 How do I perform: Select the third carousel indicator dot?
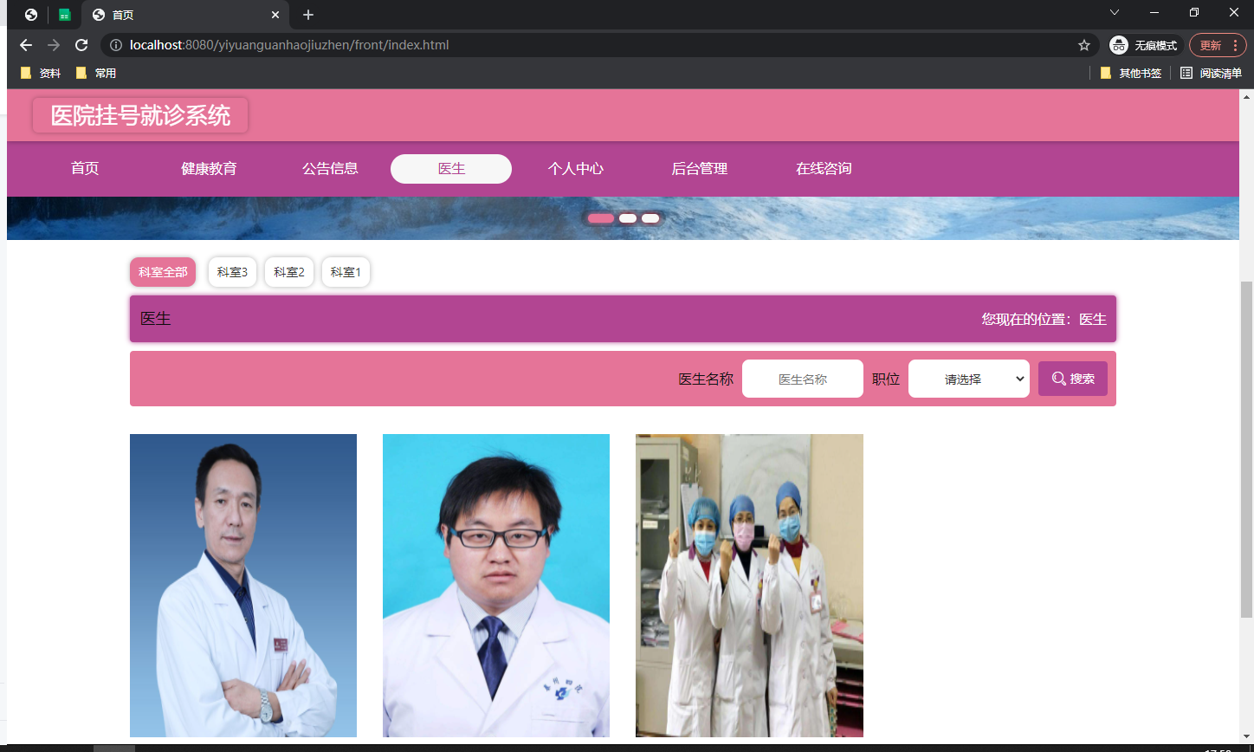coord(650,218)
